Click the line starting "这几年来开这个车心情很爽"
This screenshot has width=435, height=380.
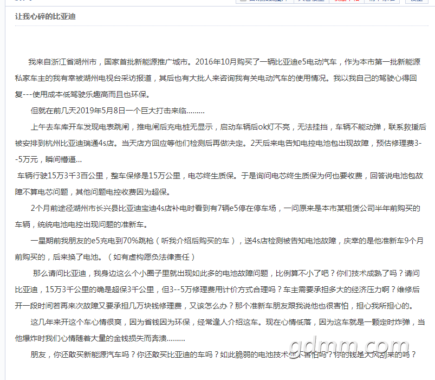[x=228, y=322]
